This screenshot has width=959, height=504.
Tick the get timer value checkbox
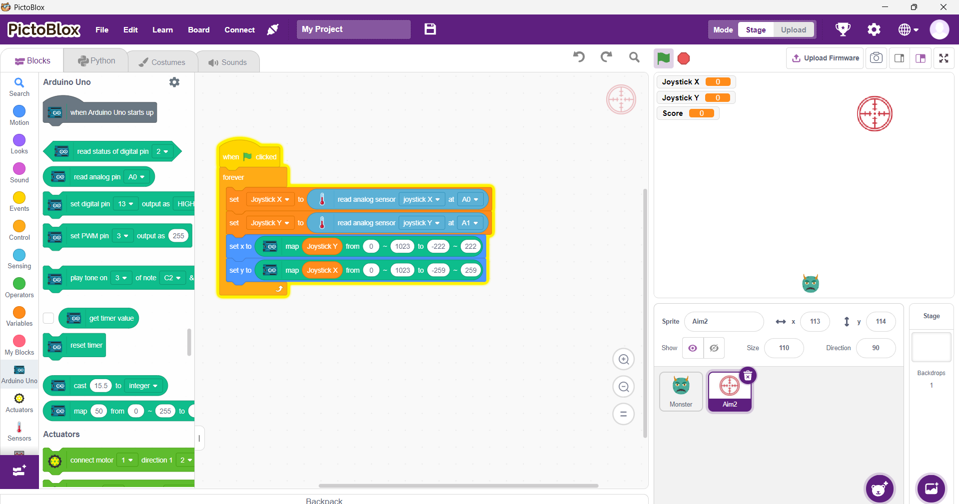click(48, 318)
